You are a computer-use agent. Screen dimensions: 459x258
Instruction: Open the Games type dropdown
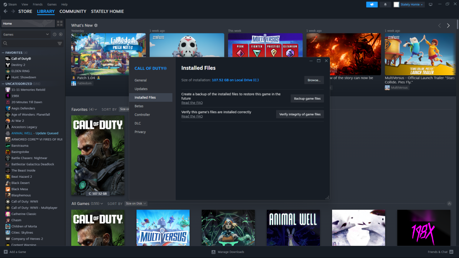click(x=26, y=34)
